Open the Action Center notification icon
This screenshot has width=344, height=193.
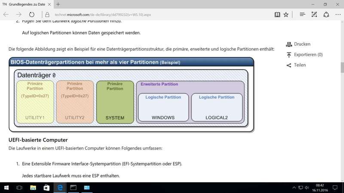click(335, 188)
